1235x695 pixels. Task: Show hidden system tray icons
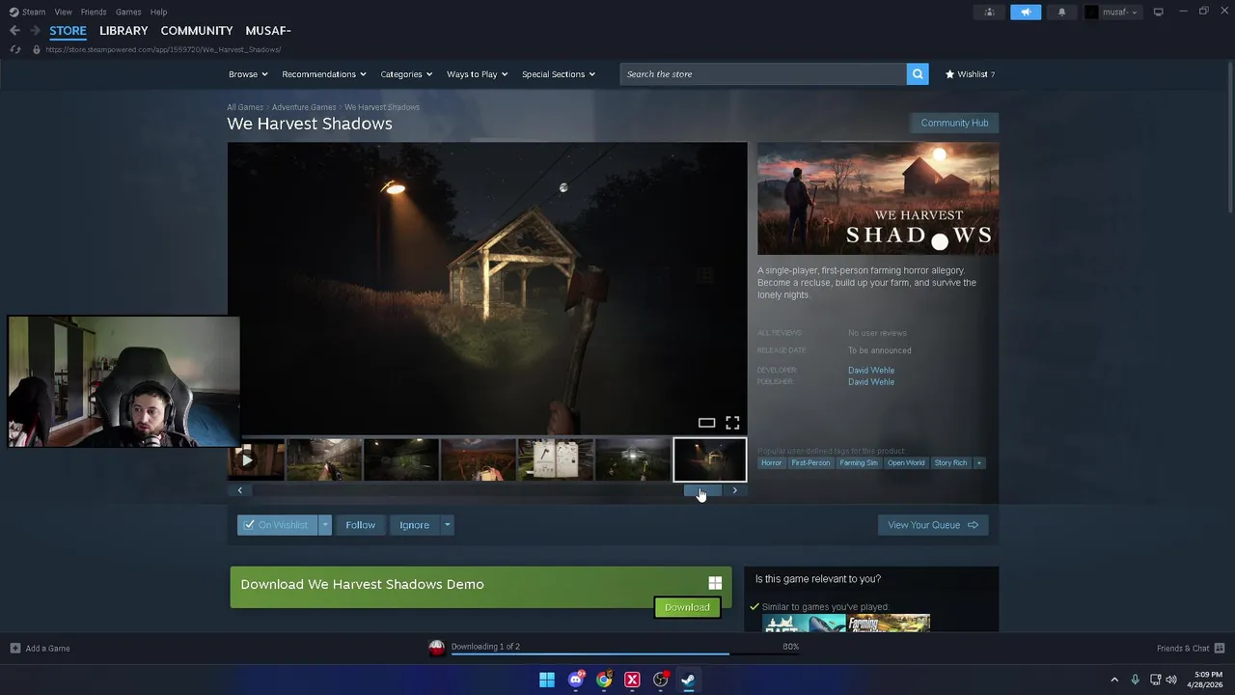(x=1114, y=680)
